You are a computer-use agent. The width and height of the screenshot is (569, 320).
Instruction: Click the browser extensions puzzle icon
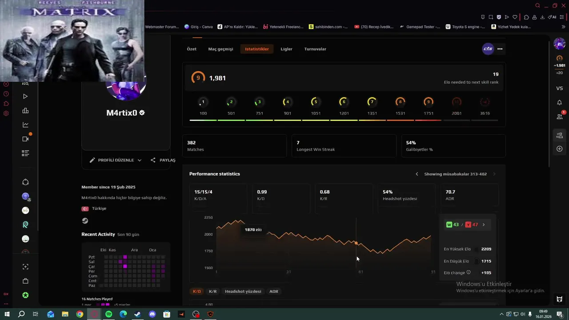pos(526,17)
